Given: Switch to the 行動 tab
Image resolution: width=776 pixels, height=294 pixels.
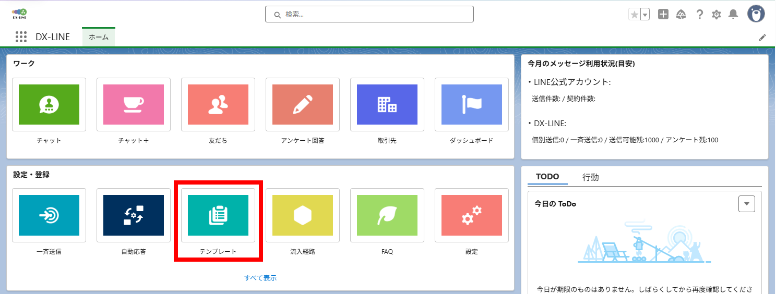Looking at the screenshot, I should coord(590,177).
